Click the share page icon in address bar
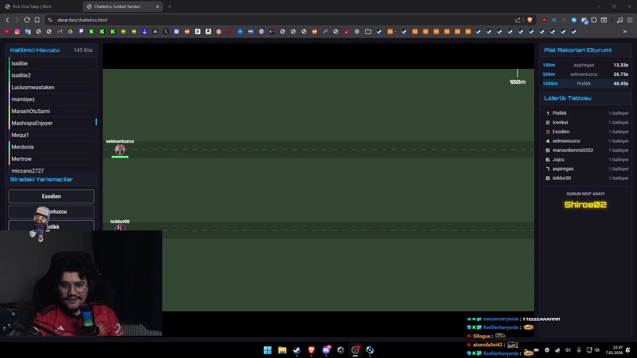Image resolution: width=637 pixels, height=358 pixels. (518, 20)
